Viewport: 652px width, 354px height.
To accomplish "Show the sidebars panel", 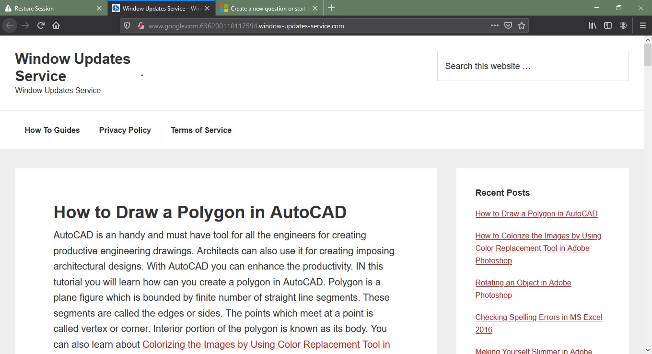I will tap(608, 25).
